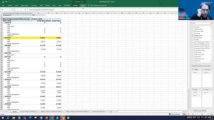
Task: Click the PivotTable field list vertical scrollbar
Action: click(212, 44)
